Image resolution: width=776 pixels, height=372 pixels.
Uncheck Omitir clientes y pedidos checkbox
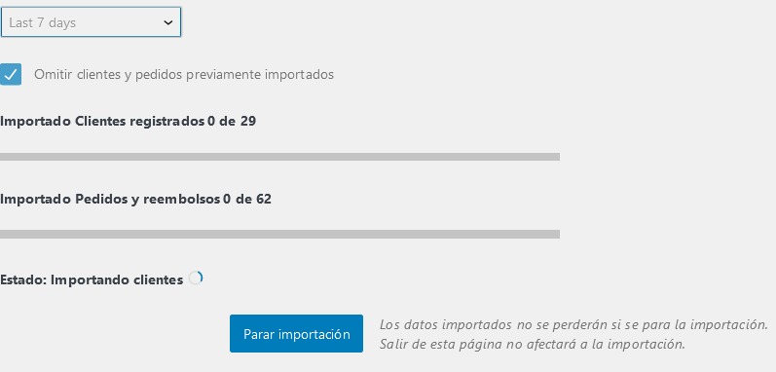(11, 75)
